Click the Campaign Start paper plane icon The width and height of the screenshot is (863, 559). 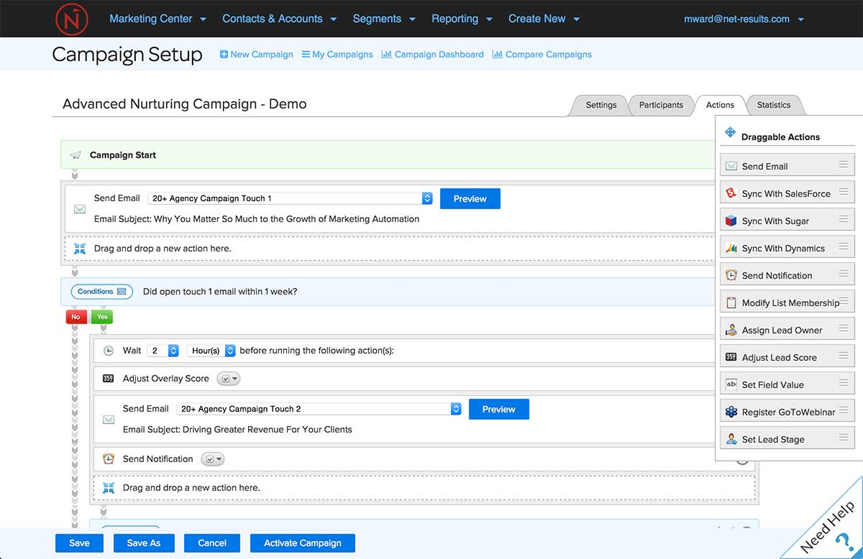coord(76,155)
